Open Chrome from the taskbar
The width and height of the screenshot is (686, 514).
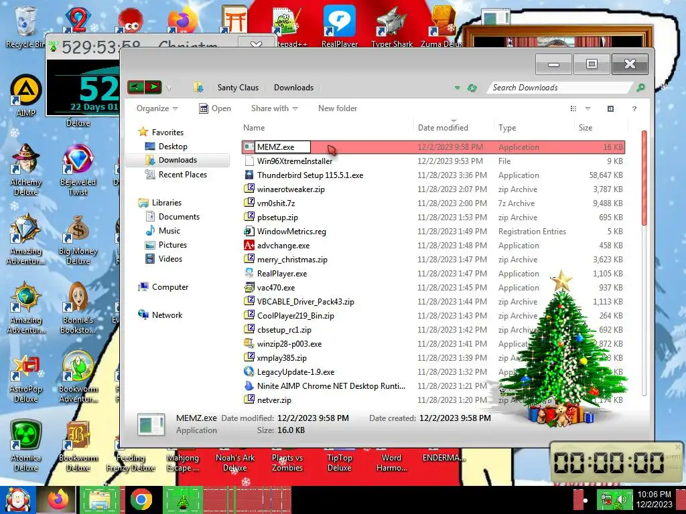point(141,499)
